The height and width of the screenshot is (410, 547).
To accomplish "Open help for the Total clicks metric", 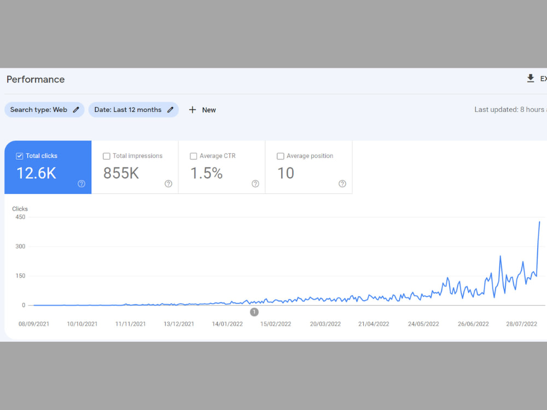I will [82, 184].
